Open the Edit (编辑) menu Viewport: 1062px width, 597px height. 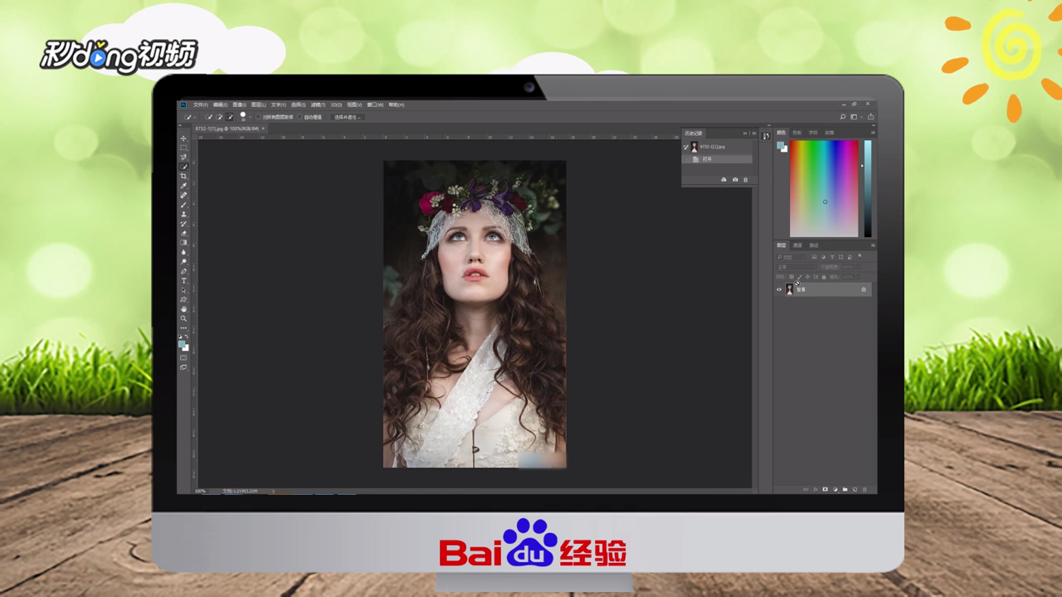coord(220,105)
